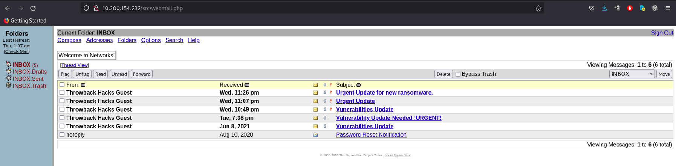676x166 pixels.
Task: Sort messages by Received column icon
Action: (x=247, y=85)
